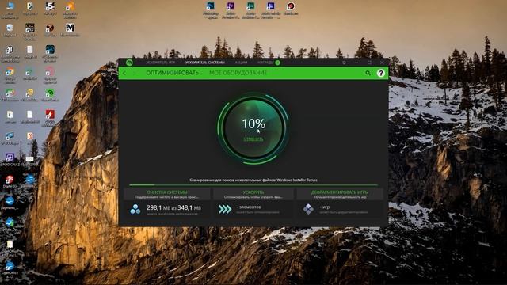The height and width of the screenshot is (285, 507).
Task: Switch to МОЕ ОБОРУДОВАНИЕ sub-tab
Action: click(238, 73)
